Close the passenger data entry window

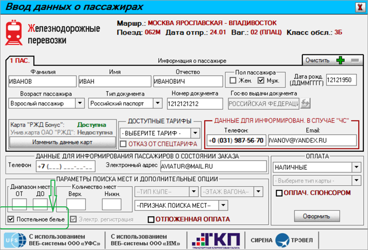pyautogui.click(x=360, y=7)
